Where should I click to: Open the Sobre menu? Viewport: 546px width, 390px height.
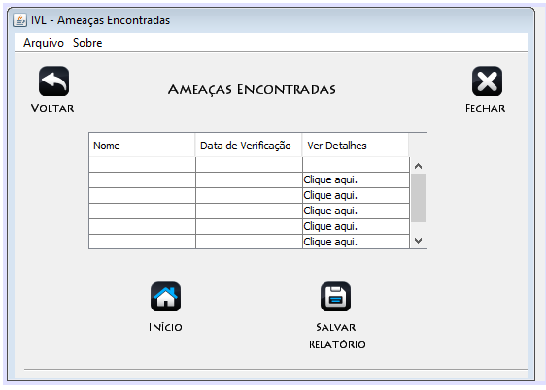tap(87, 43)
